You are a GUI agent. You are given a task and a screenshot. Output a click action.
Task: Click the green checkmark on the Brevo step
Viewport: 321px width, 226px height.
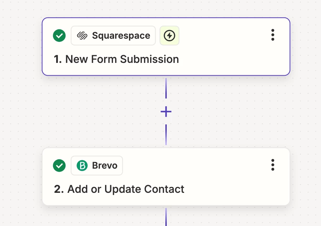pos(59,166)
